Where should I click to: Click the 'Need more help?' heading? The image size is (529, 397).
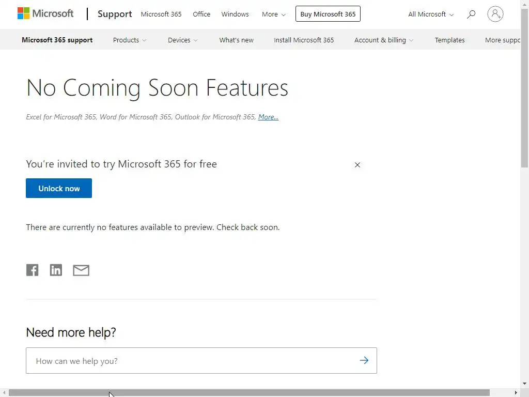pyautogui.click(x=71, y=332)
